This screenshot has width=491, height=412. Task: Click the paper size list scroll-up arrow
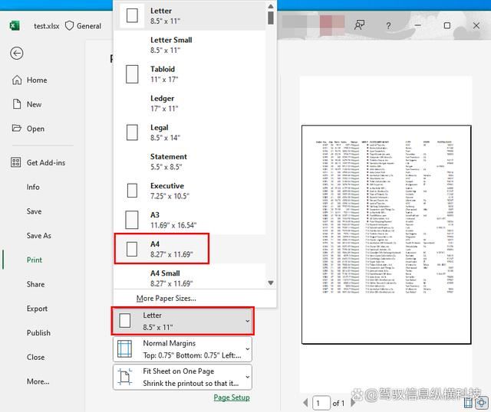click(271, 6)
